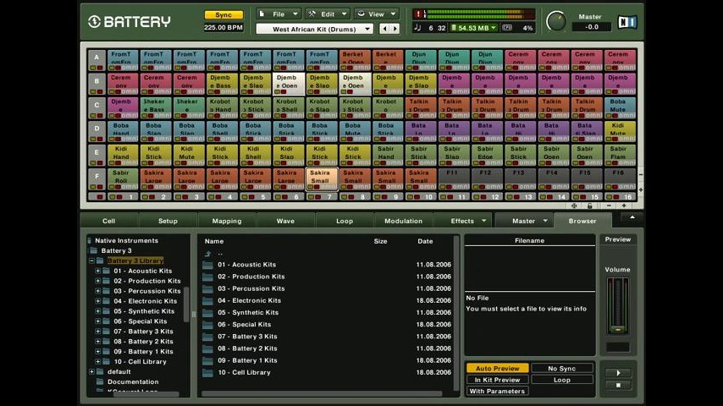The width and height of the screenshot is (723, 406).
Task: Switch to the Mapping tab
Action: [x=227, y=221]
